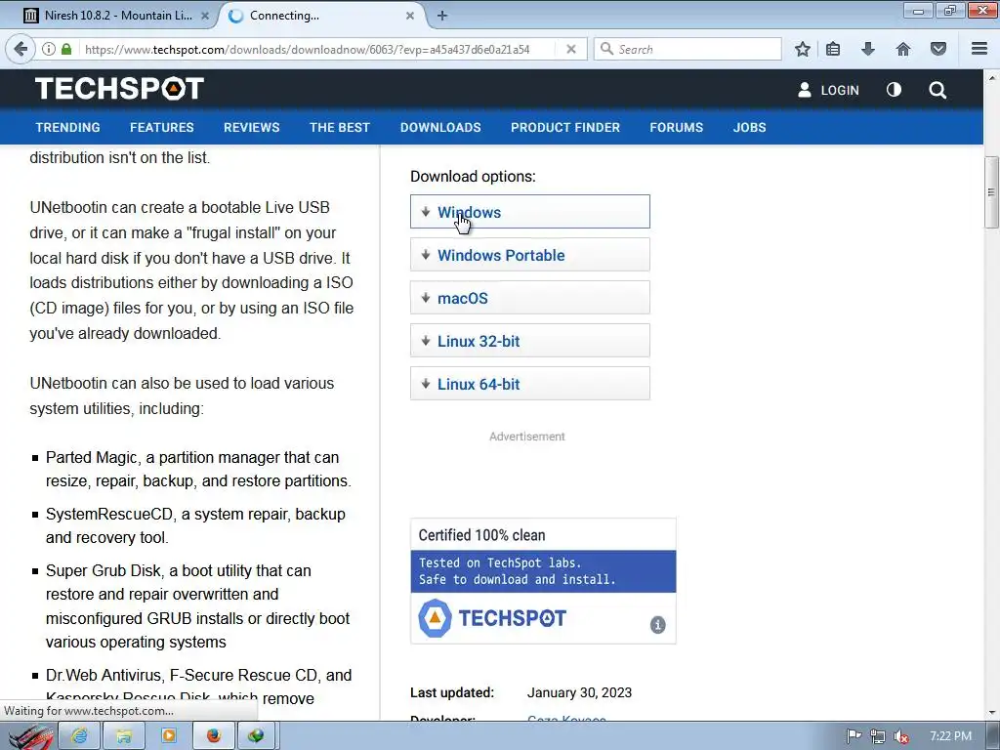Click the Certified 100% clean TechSpot badge logo
The height and width of the screenshot is (750, 1000).
click(x=492, y=618)
